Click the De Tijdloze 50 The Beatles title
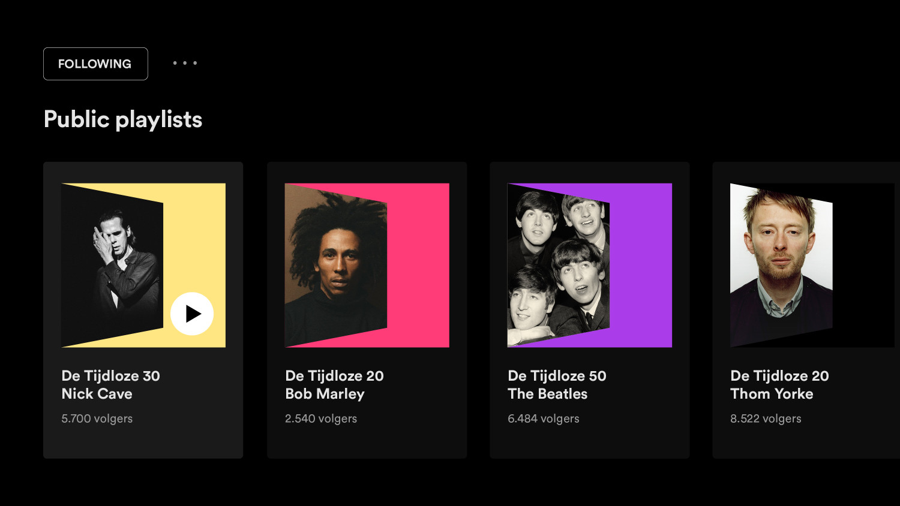This screenshot has width=900, height=506. (557, 385)
